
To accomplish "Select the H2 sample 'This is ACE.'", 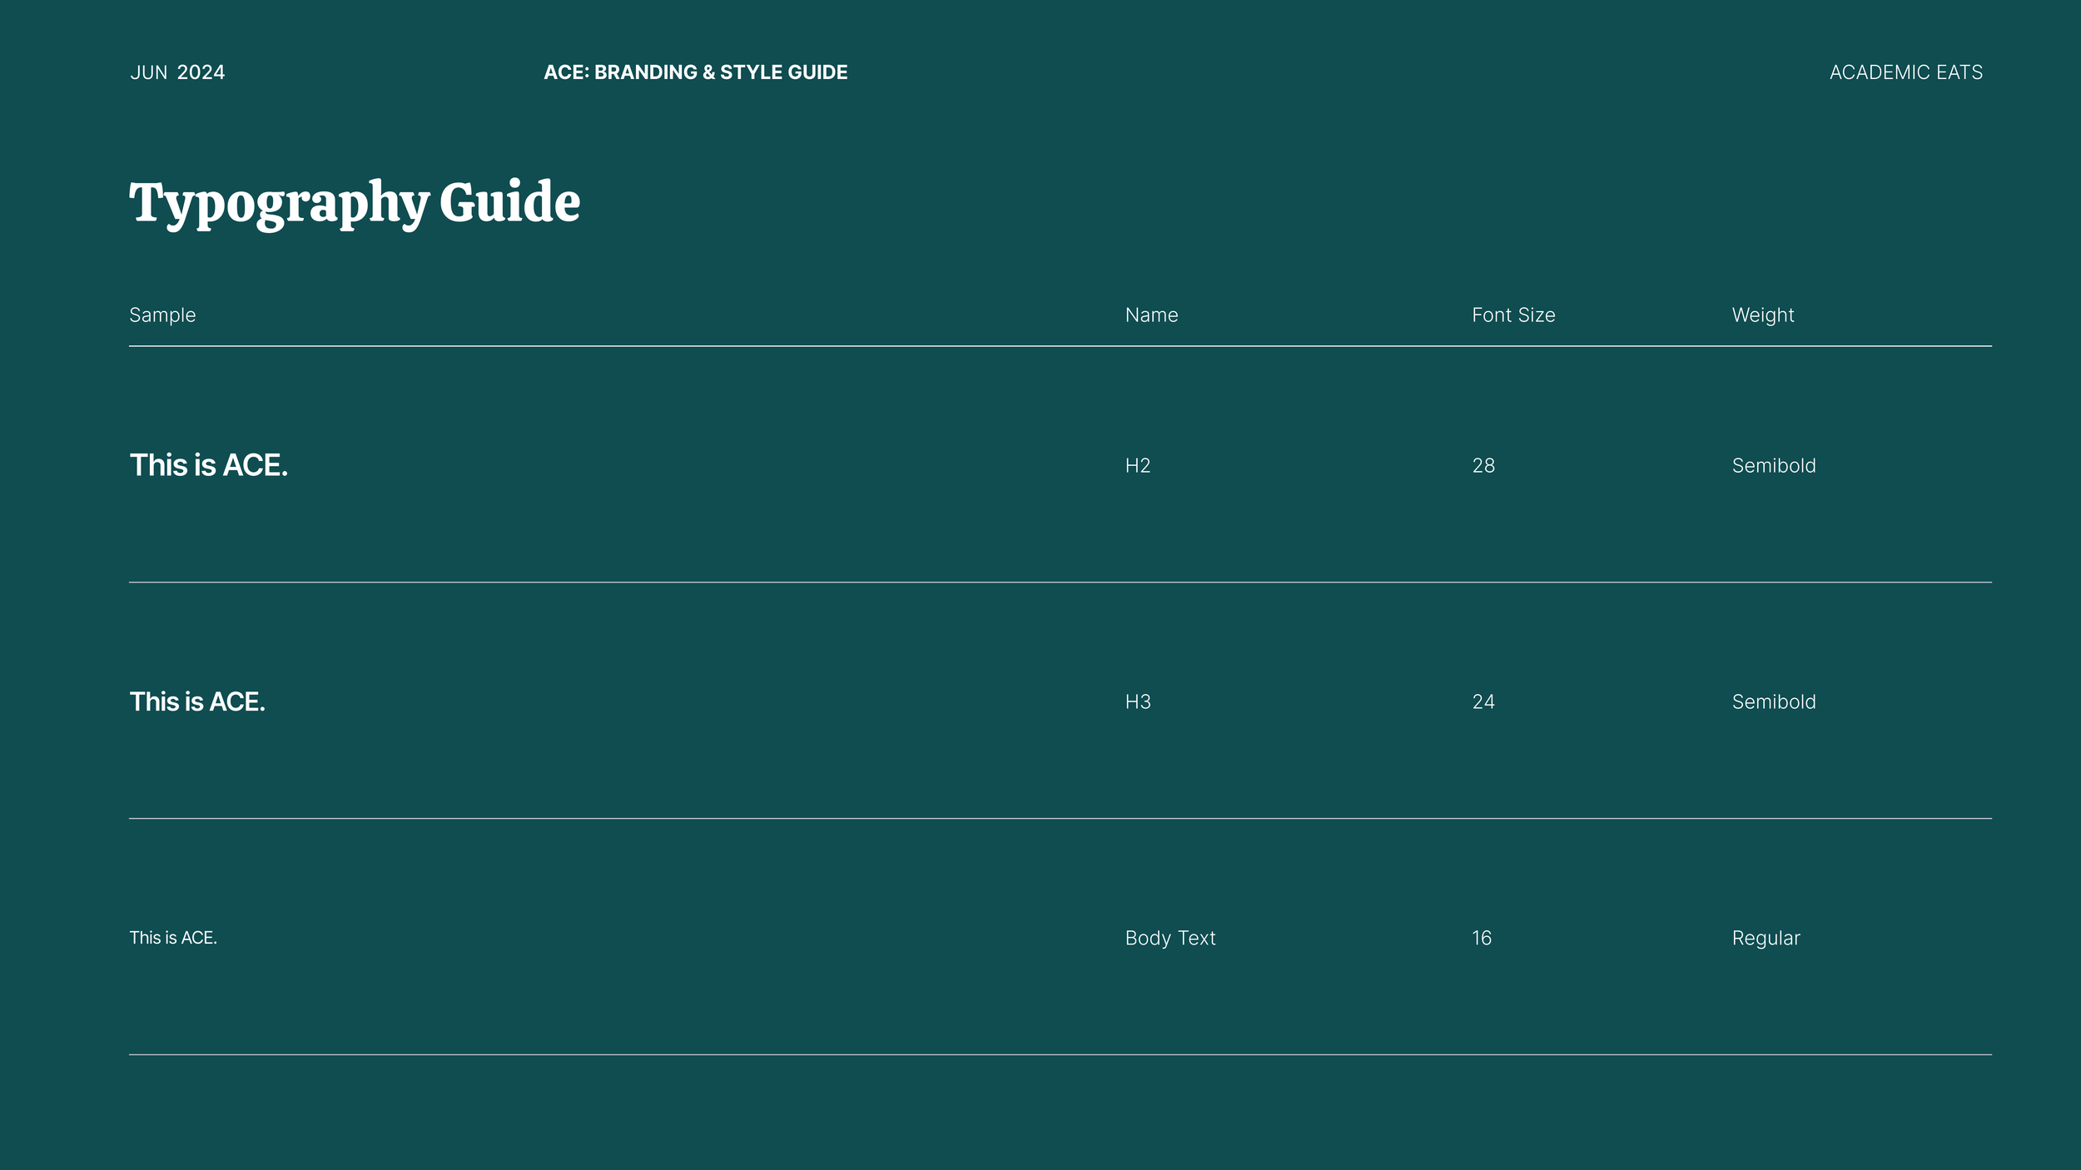I will point(208,466).
